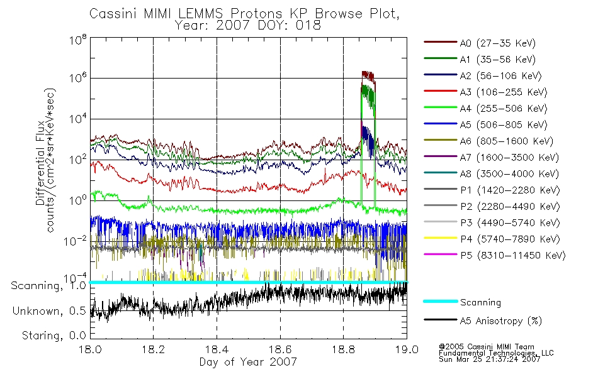Click the plot title 'Cassini MIMI LEMMS Protons KP Browse Plot'

(x=244, y=14)
